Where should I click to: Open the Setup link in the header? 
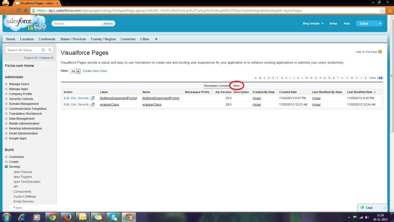(x=333, y=24)
